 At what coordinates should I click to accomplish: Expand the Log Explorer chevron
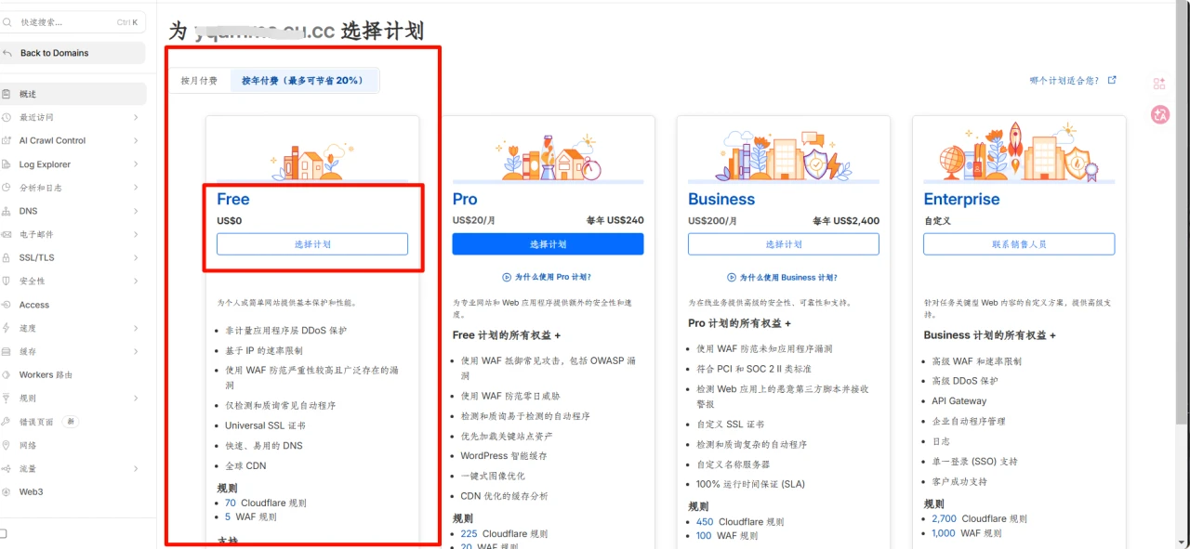pyautogui.click(x=136, y=164)
